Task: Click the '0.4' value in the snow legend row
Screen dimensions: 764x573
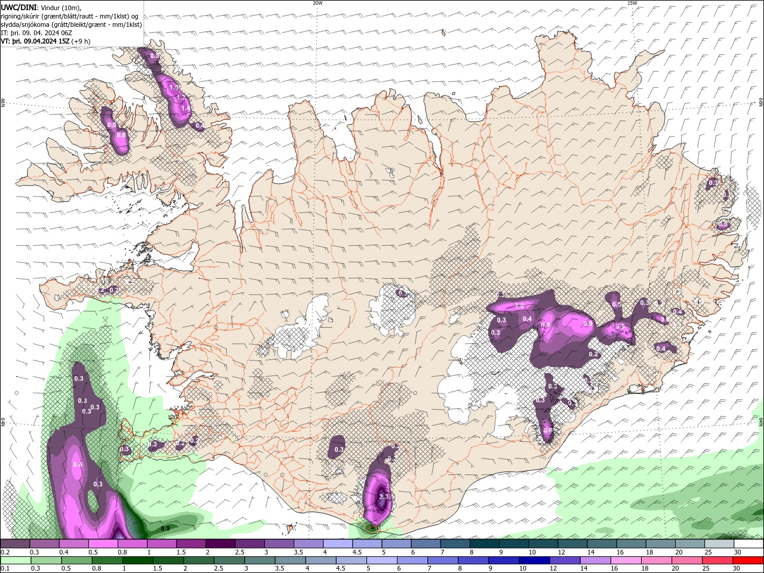Action: click(63, 552)
